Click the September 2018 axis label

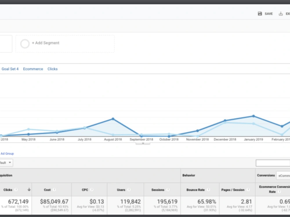pos(142,139)
